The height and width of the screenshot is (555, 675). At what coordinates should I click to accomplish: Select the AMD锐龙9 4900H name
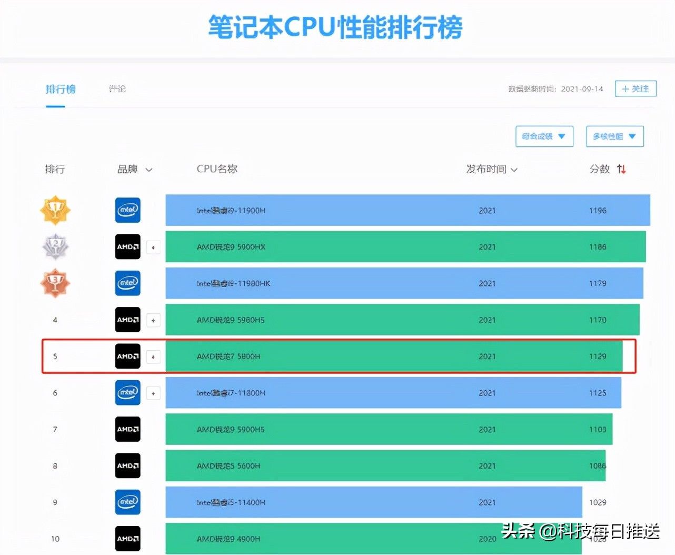[229, 539]
